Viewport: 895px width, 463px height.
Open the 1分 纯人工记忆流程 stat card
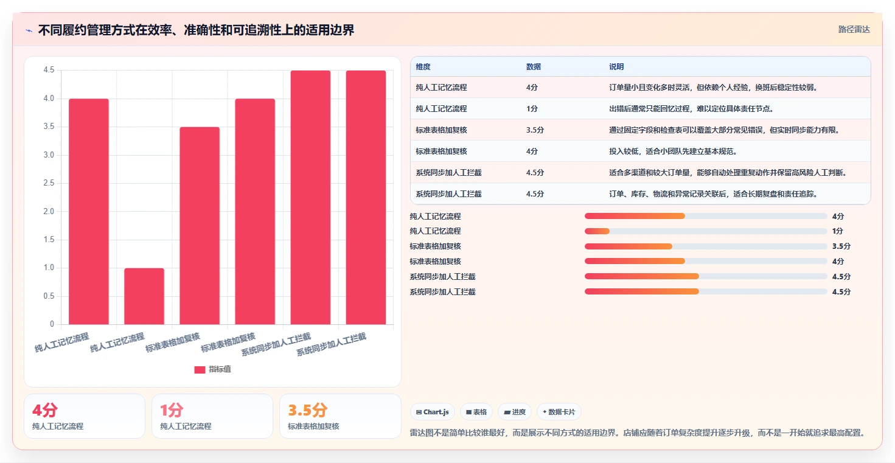pyautogui.click(x=212, y=416)
